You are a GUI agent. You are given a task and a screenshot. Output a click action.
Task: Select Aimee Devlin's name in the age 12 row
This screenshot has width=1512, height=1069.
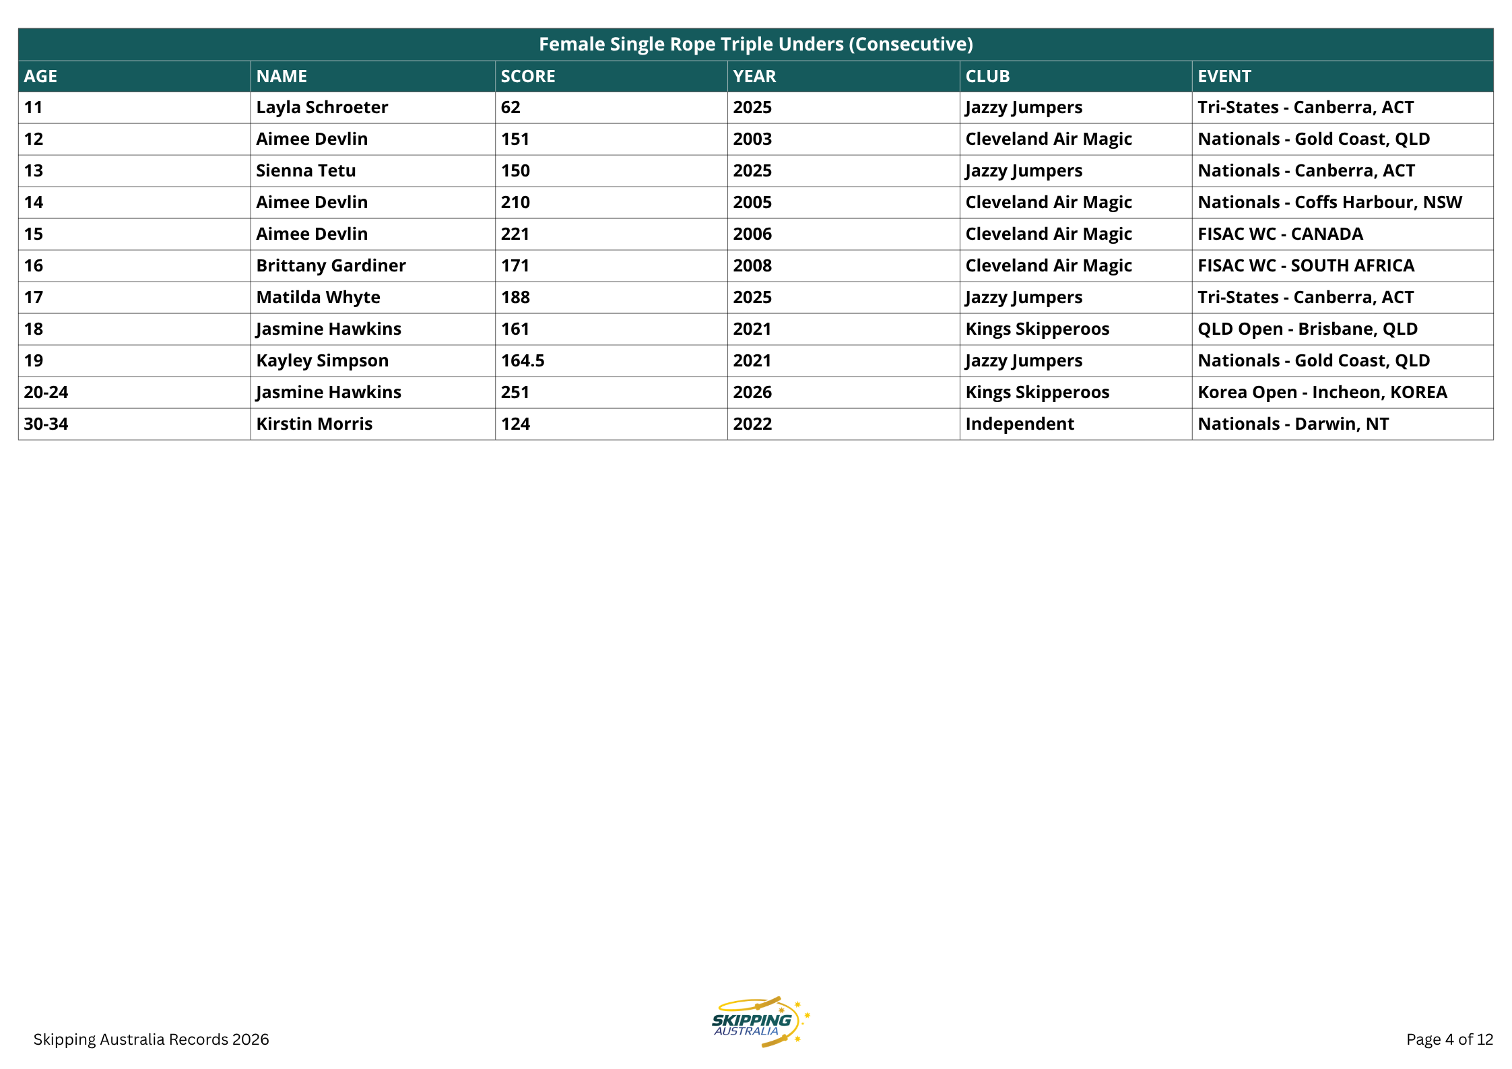pos(312,139)
